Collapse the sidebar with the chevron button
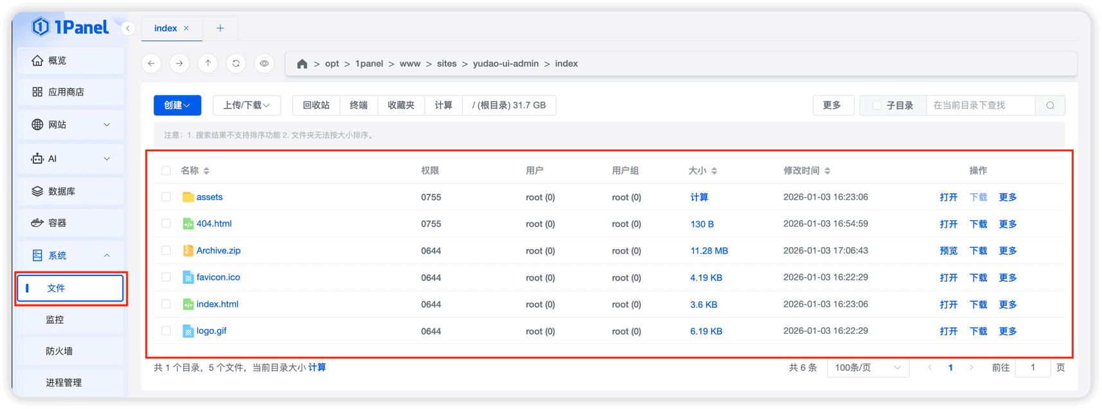Viewport: 1102px width, 409px height. tap(128, 28)
